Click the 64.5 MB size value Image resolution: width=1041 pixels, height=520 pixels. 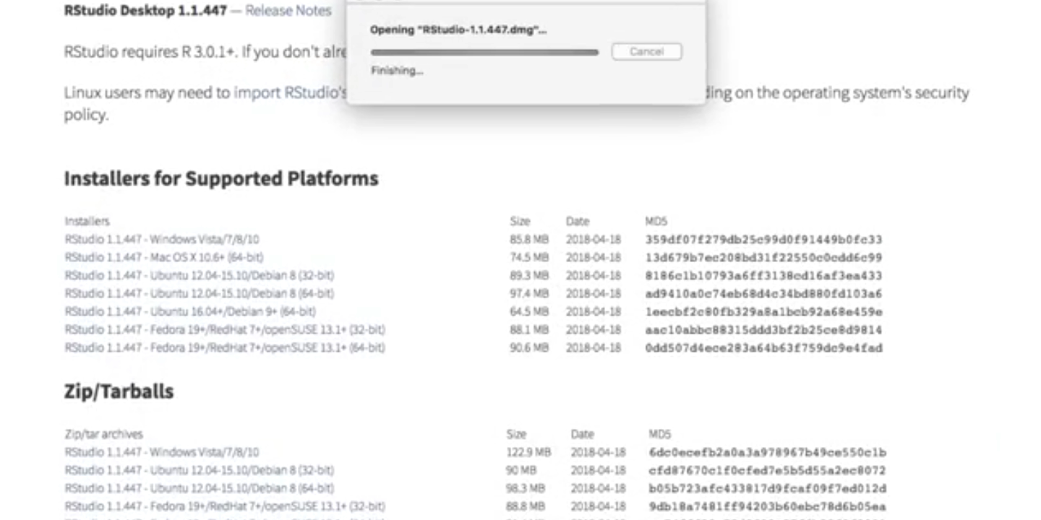point(529,311)
